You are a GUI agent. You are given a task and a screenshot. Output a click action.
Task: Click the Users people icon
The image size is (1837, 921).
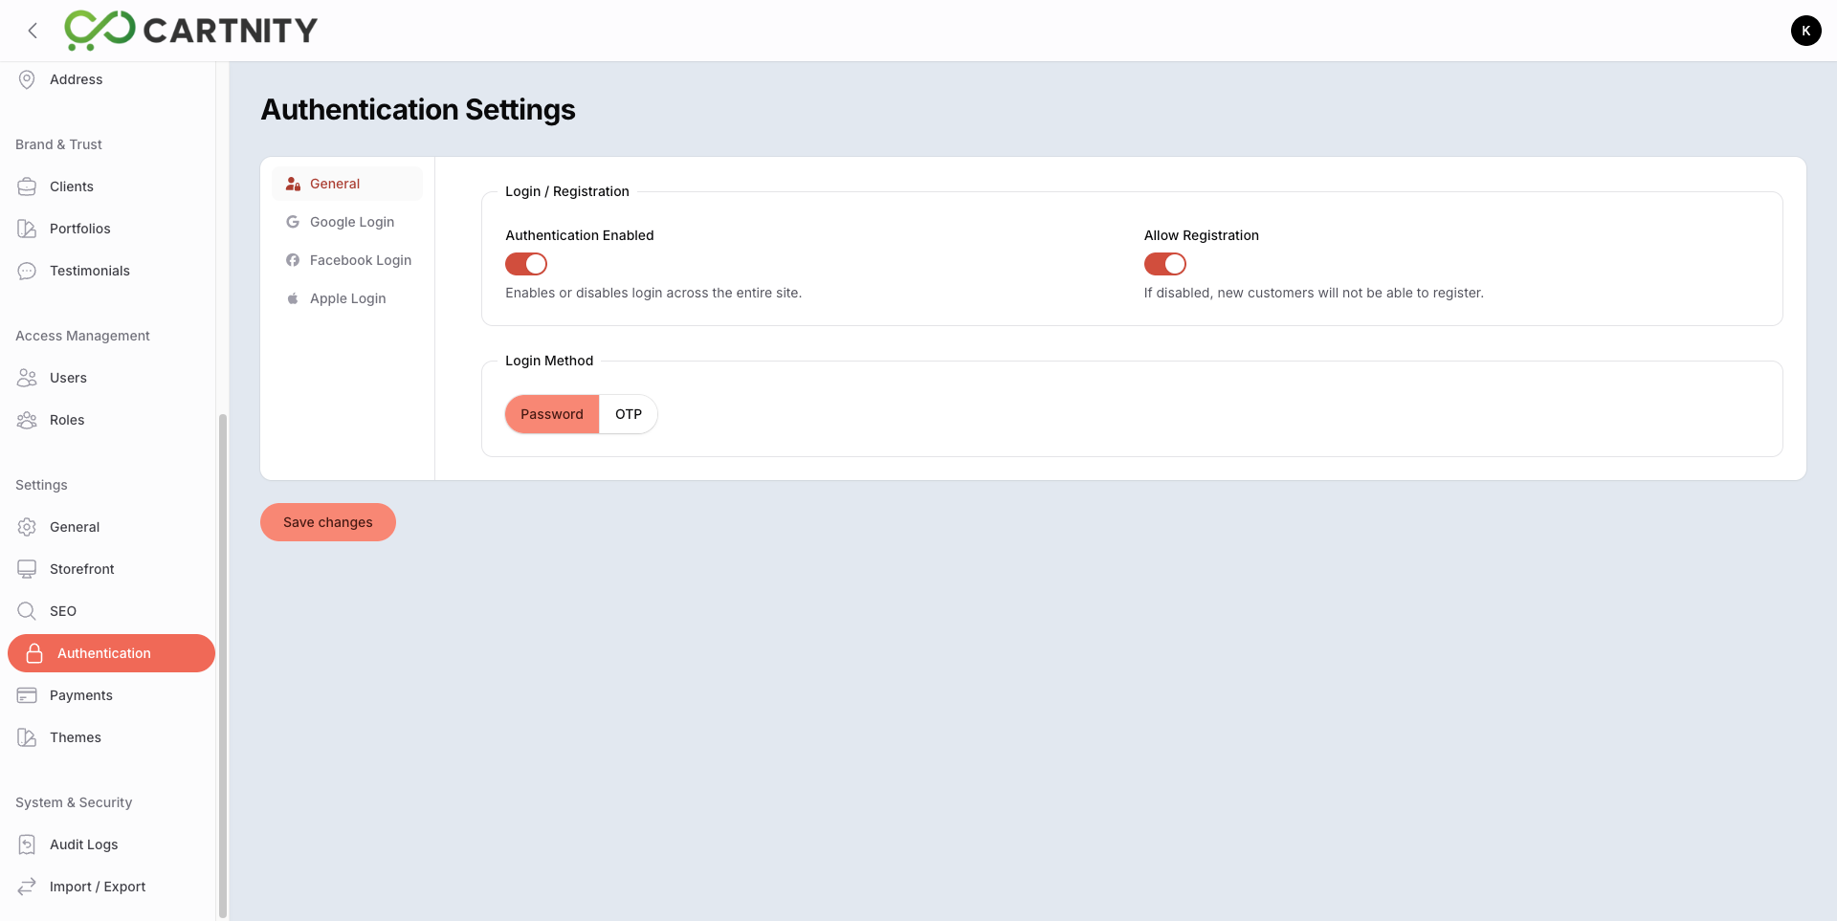27,378
